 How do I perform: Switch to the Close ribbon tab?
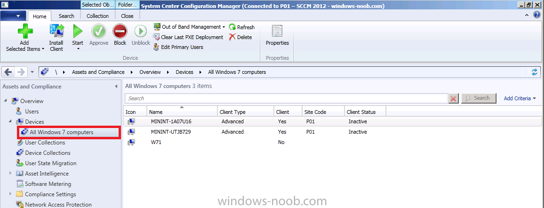click(128, 16)
